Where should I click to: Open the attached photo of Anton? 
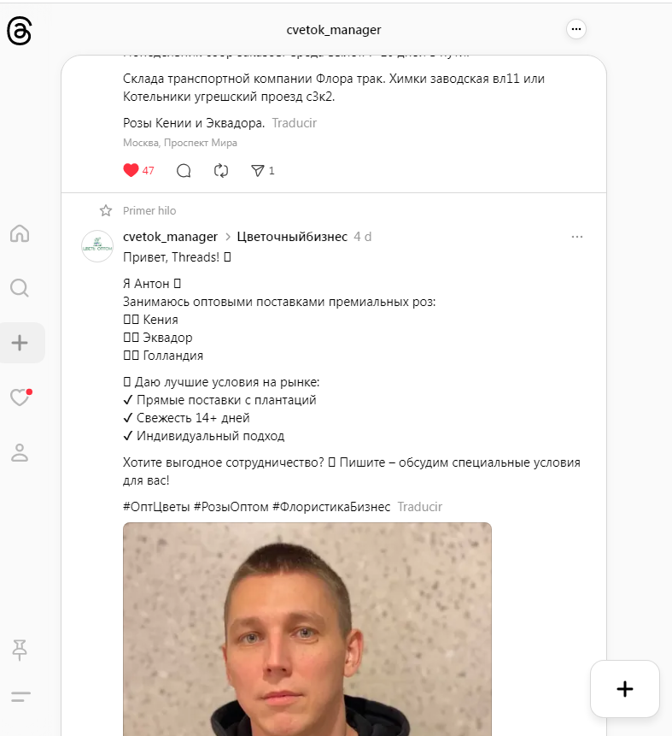(307, 629)
